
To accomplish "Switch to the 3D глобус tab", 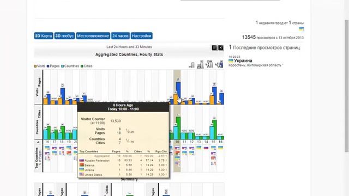I will [x=64, y=36].
